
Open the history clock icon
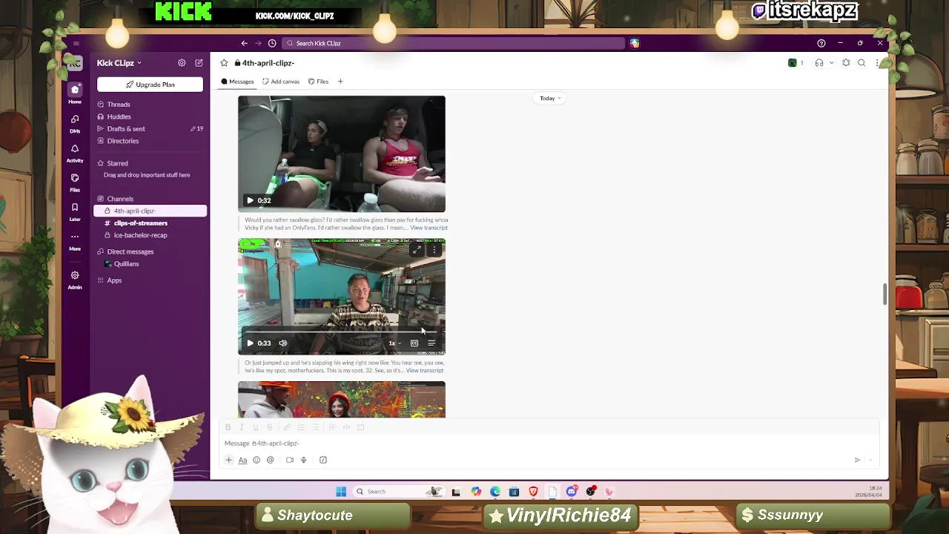point(272,43)
